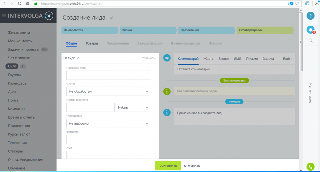
Task: Click the ОТМЕНИТЬ button at the bottom
Action: pyautogui.click(x=192, y=166)
